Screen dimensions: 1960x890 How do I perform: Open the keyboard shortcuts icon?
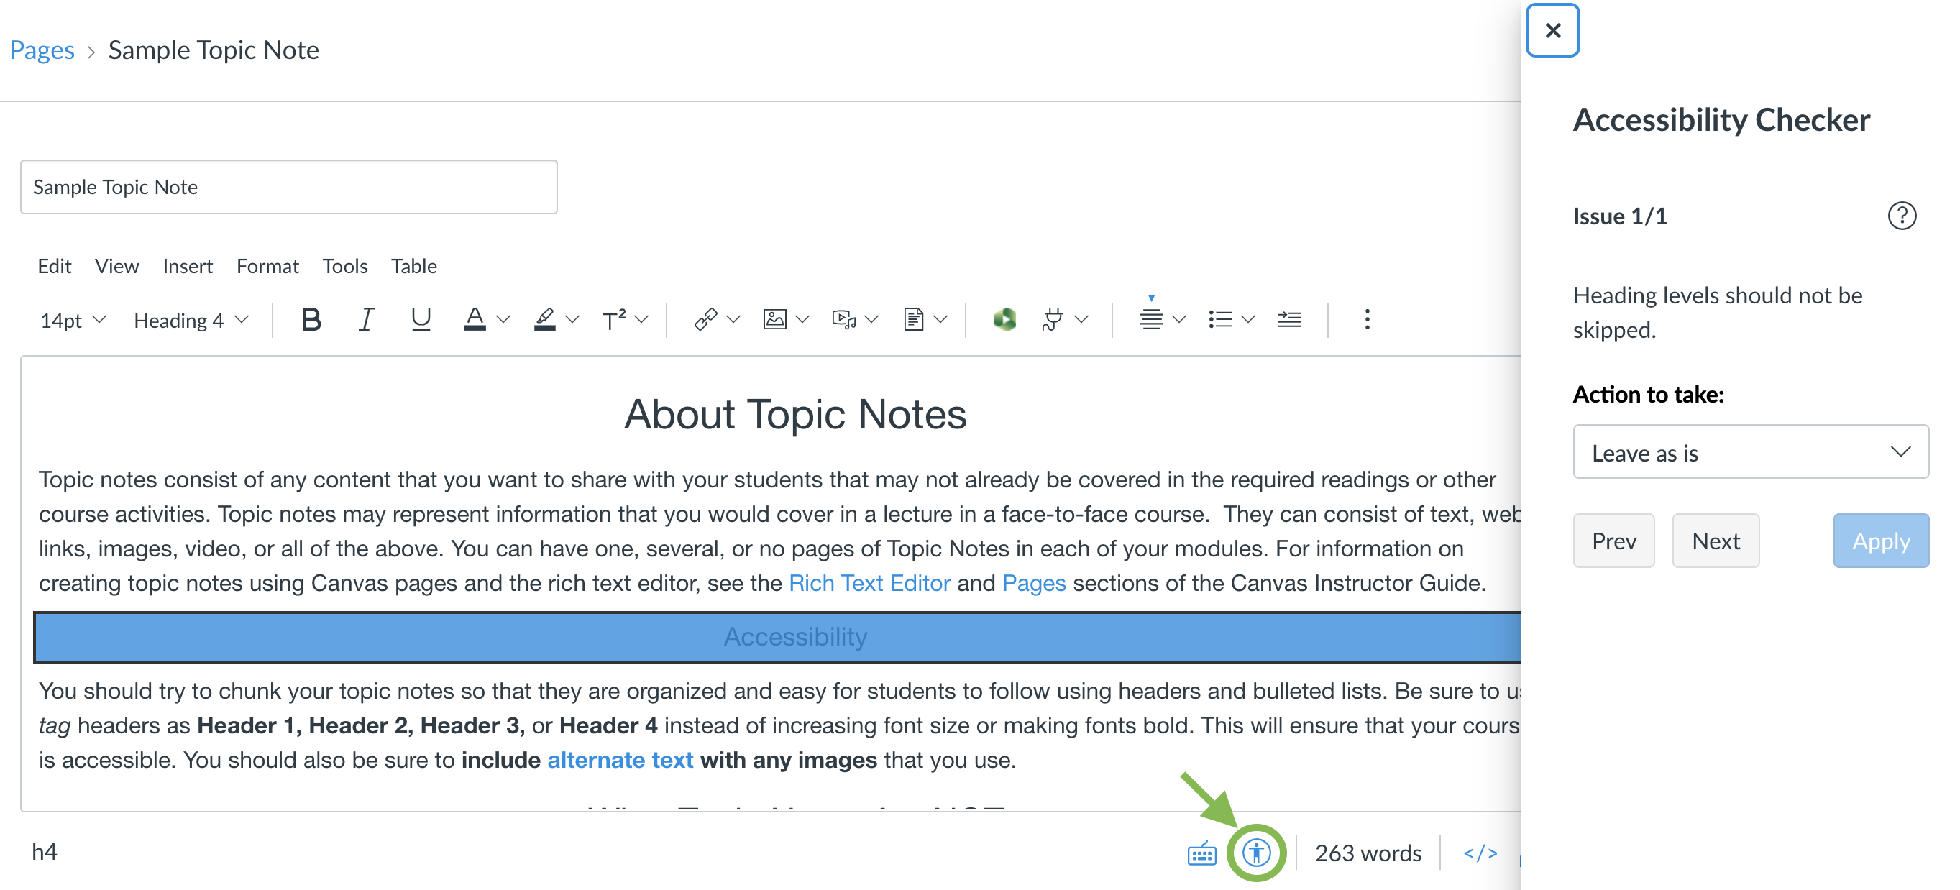tap(1202, 853)
